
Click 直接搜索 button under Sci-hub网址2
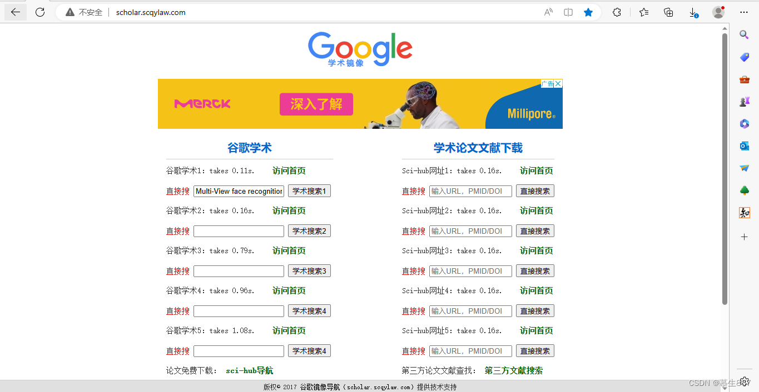pos(535,231)
